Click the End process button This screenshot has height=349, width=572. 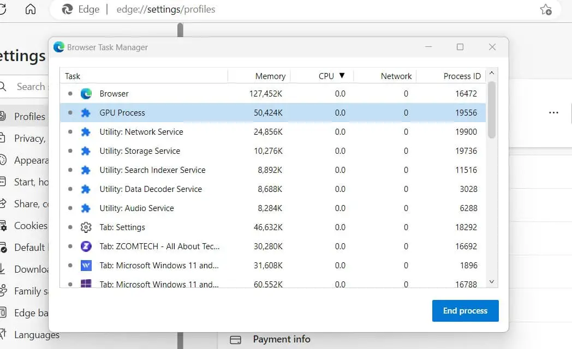click(465, 311)
